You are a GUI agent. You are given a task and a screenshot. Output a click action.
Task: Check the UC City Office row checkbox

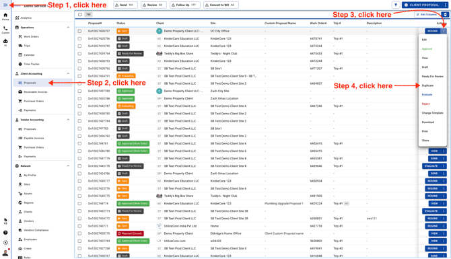click(x=79, y=31)
